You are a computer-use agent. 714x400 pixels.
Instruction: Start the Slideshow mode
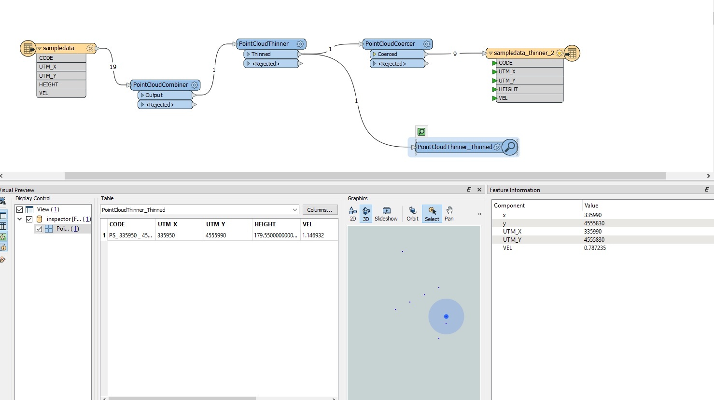click(x=386, y=214)
